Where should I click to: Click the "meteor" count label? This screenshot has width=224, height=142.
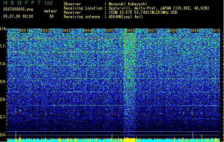[51, 11]
